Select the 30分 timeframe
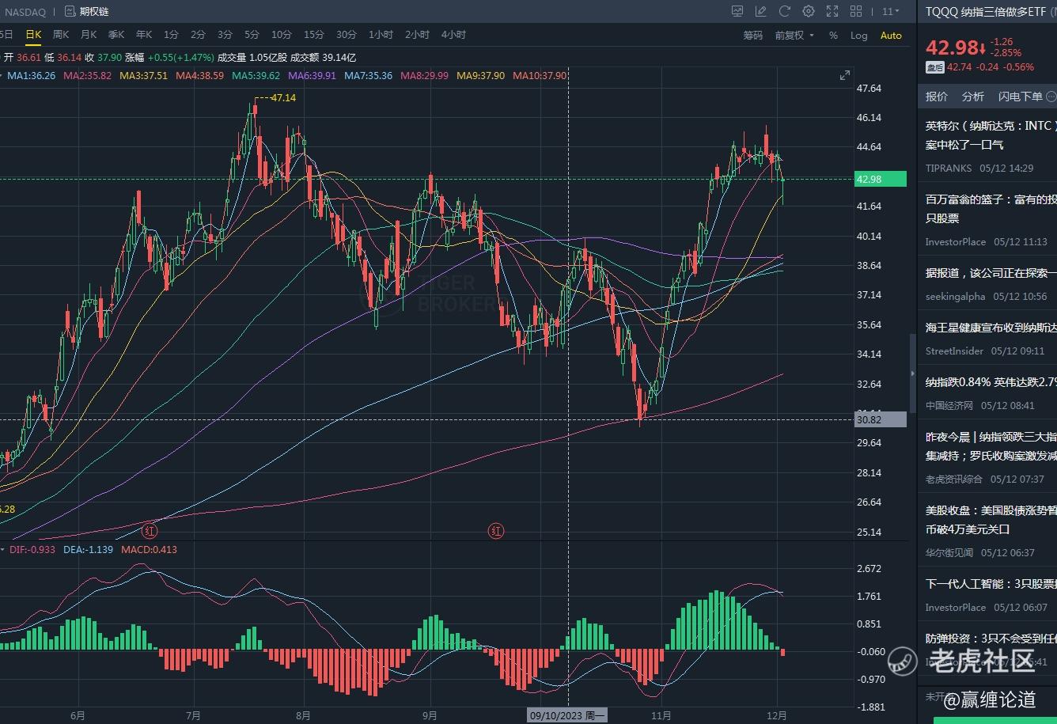 (x=346, y=34)
